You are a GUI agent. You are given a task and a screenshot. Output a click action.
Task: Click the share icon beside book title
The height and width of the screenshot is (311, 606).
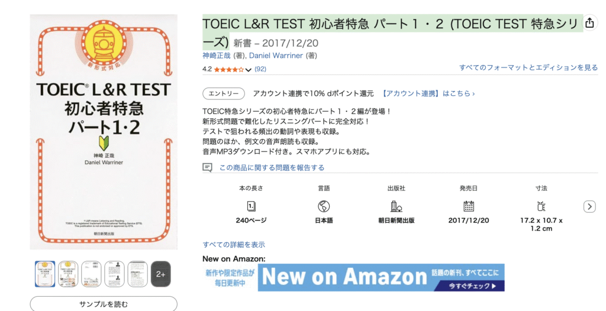point(589,24)
